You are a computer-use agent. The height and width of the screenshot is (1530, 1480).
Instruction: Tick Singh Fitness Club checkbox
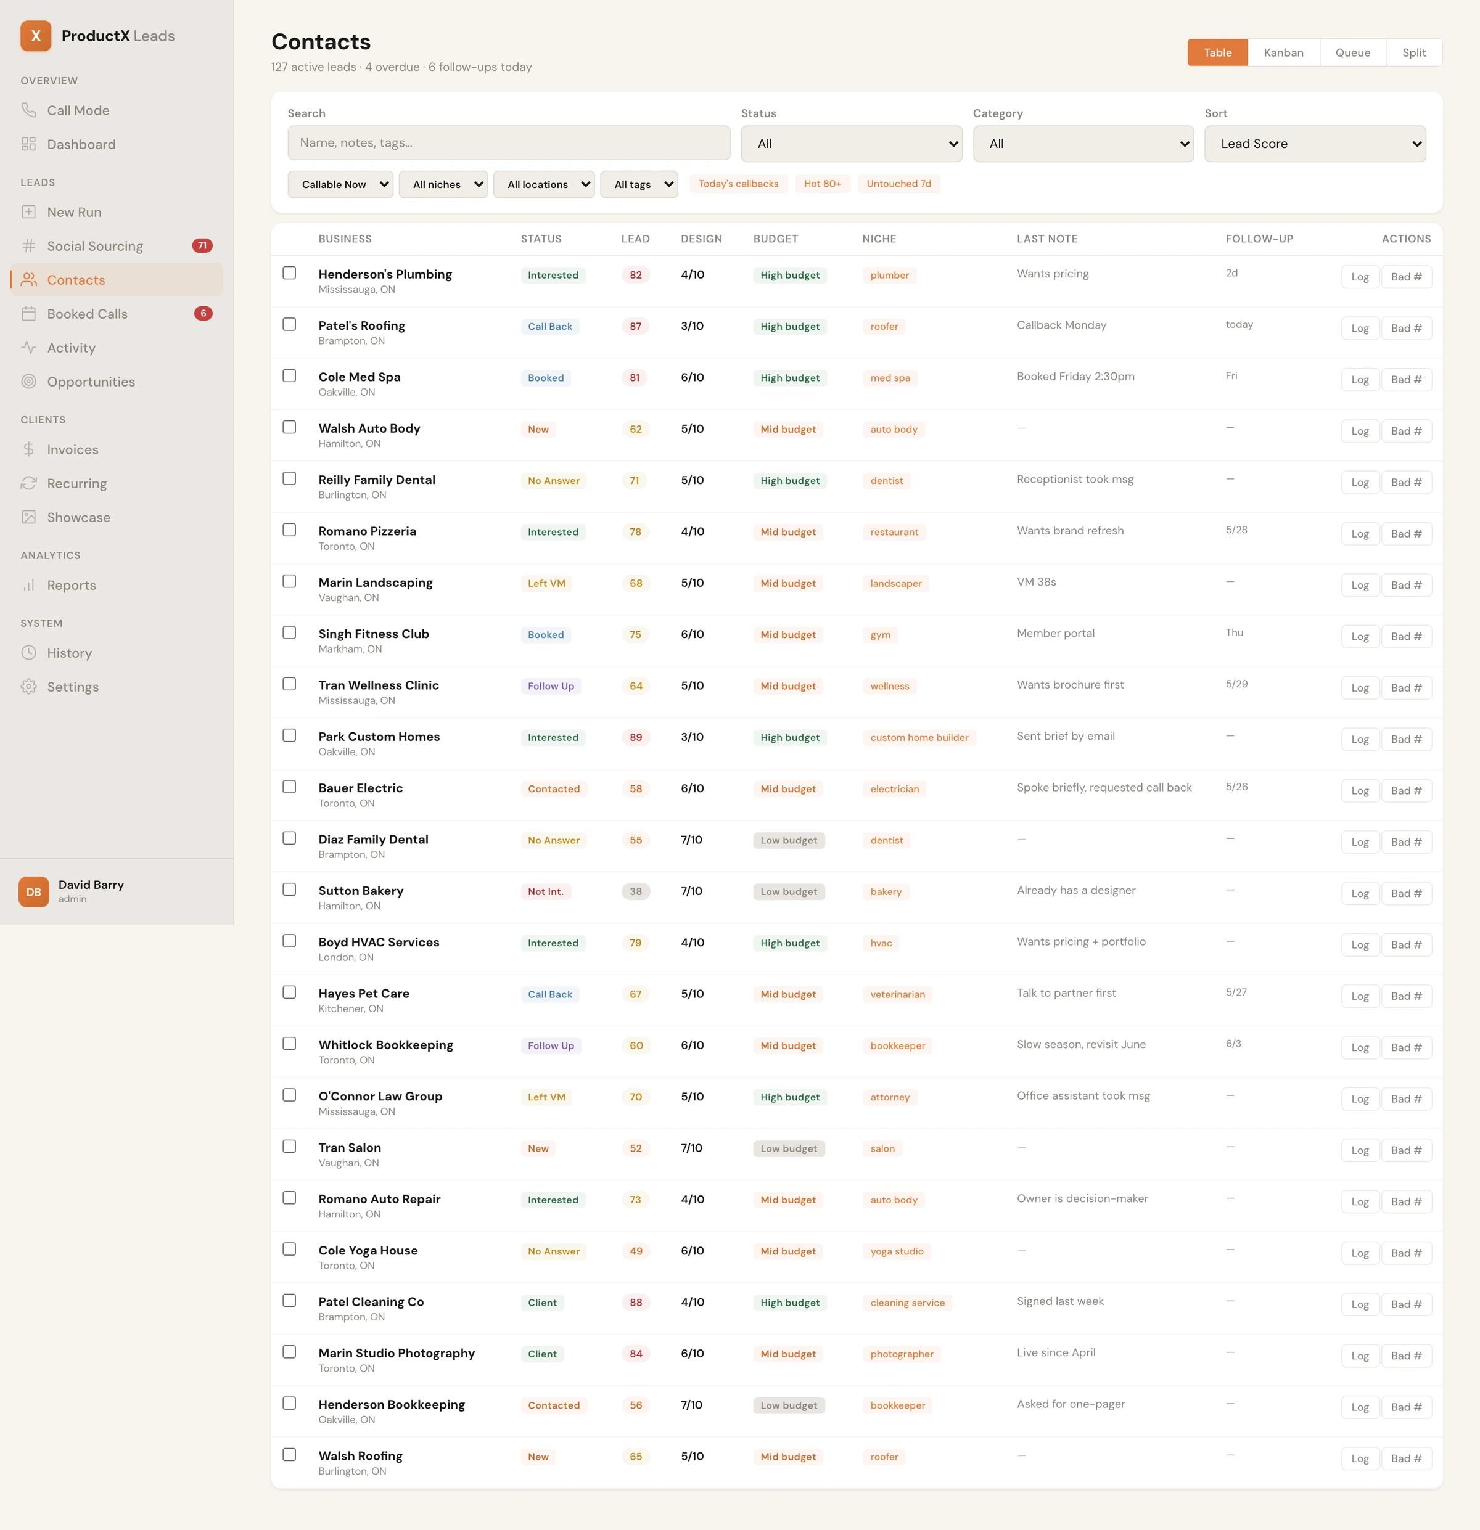[x=289, y=633]
